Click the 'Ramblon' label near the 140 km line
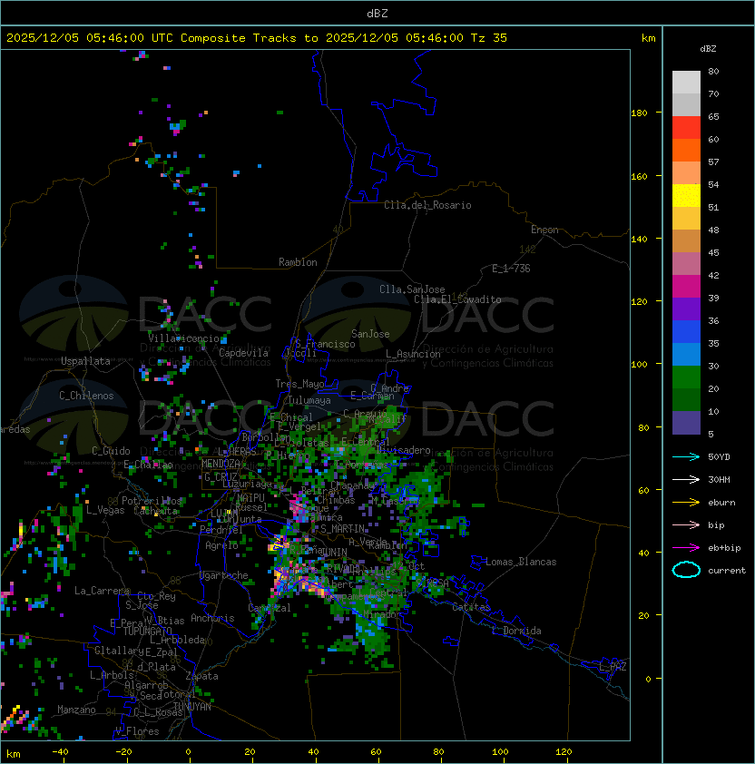The image size is (755, 764). coord(298,262)
